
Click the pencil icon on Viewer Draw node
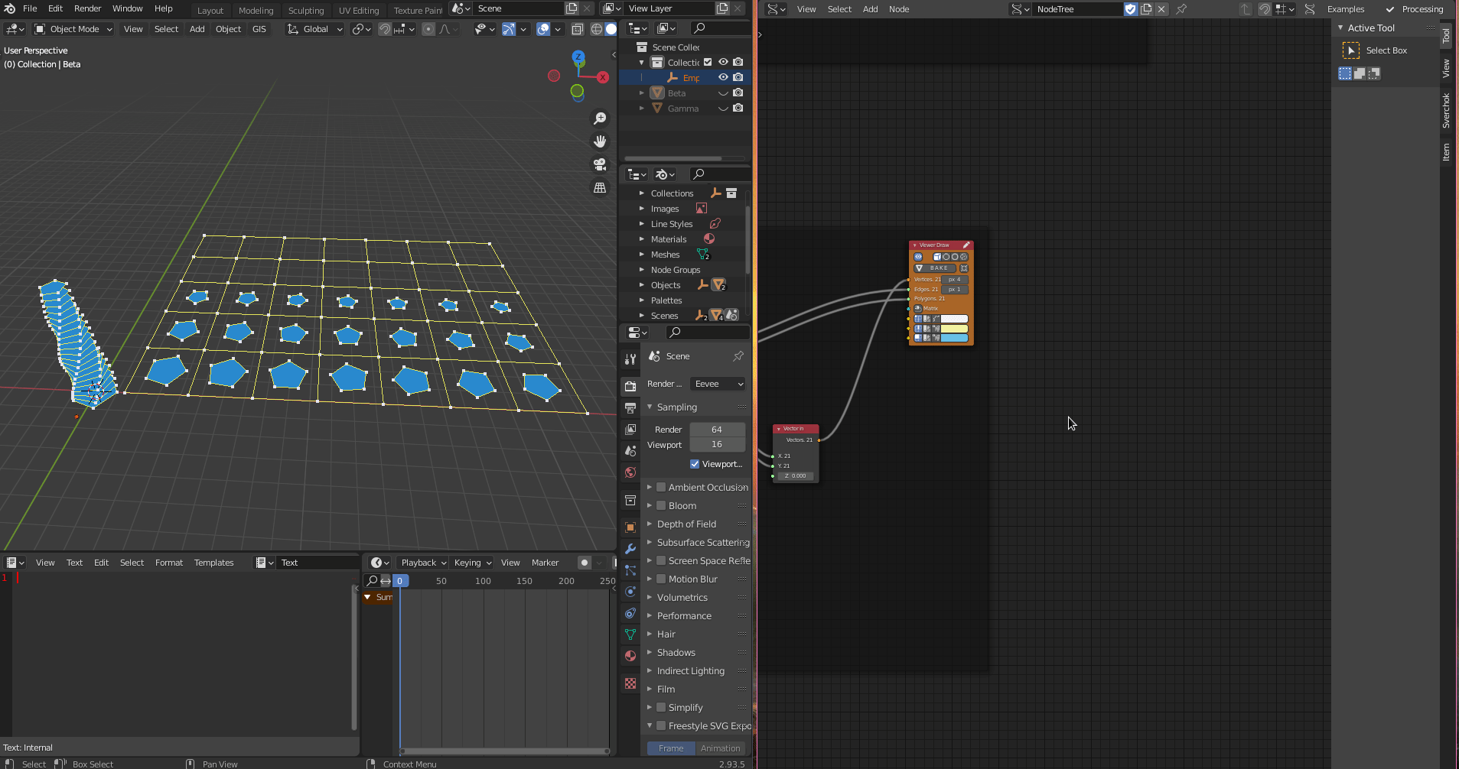pos(966,245)
